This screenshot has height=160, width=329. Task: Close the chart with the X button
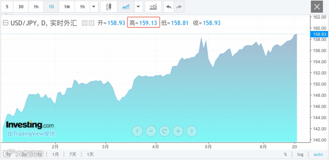pyautogui.click(x=317, y=7)
